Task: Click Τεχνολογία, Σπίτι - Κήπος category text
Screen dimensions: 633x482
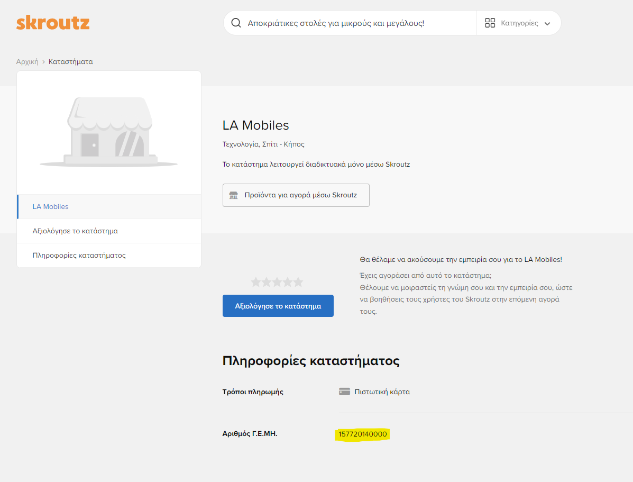Action: pyautogui.click(x=263, y=144)
